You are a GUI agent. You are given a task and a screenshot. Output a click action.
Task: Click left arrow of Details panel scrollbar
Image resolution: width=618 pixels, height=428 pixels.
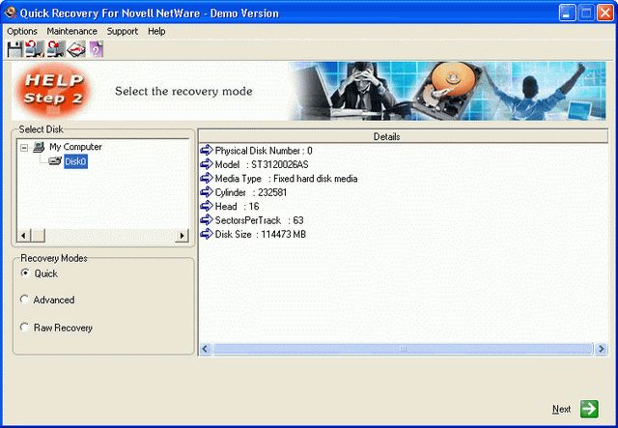[205, 349]
